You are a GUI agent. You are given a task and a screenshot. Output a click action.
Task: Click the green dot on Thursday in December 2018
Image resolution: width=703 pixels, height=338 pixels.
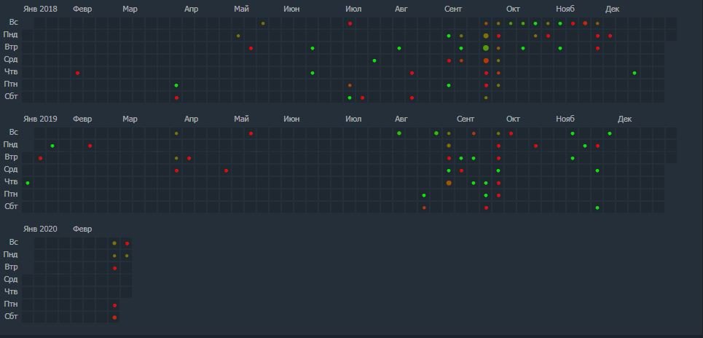pos(635,73)
